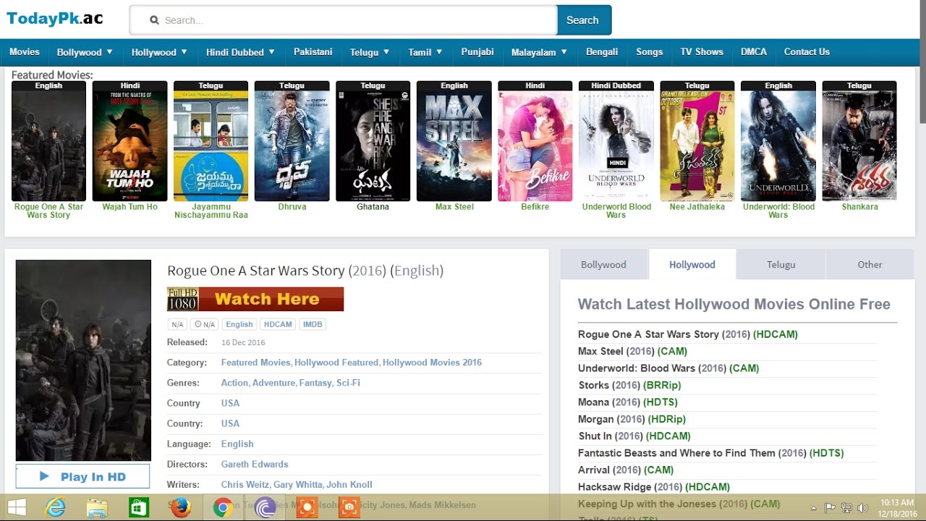The height and width of the screenshot is (521, 926).
Task: Click the Action Center flag icon
Action: click(831, 508)
